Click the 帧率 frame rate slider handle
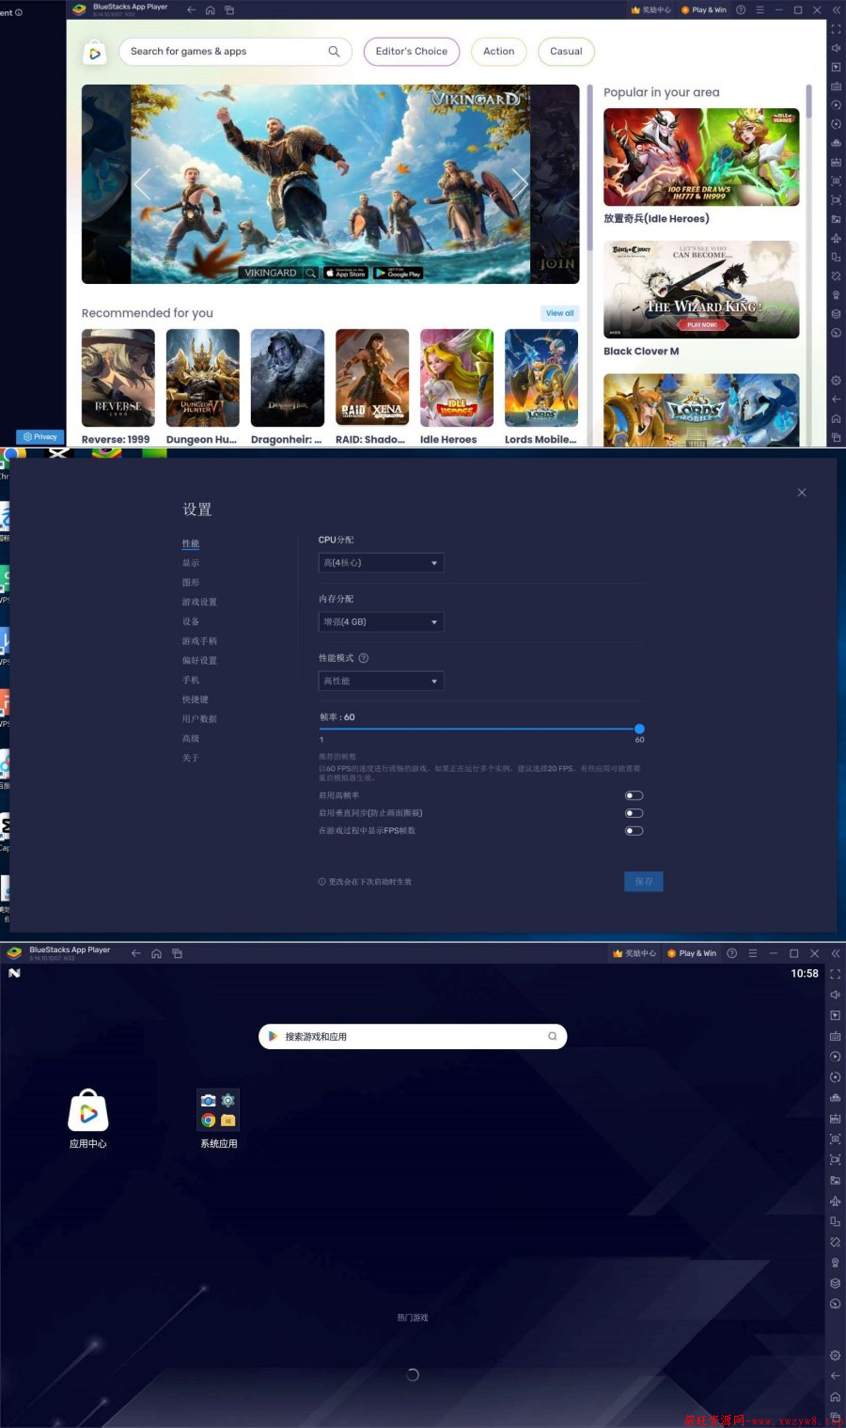The height and width of the screenshot is (1428, 846). (639, 729)
